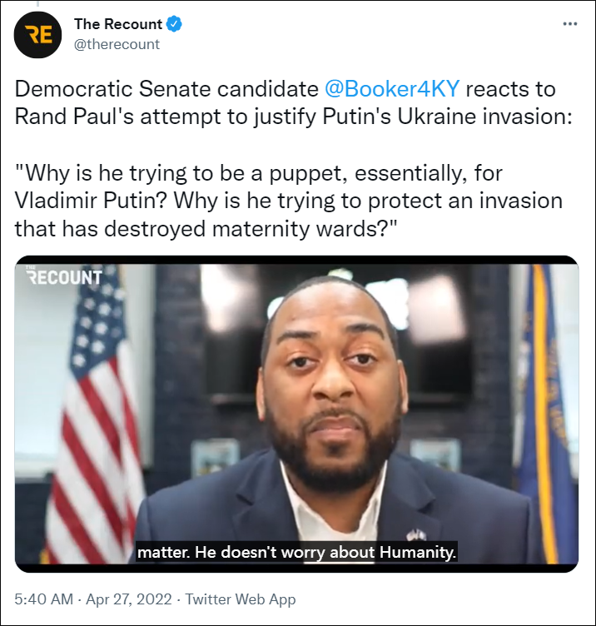Viewport: 596px width, 626px height.
Task: Click the video subtitle caption text
Action: tap(296, 552)
